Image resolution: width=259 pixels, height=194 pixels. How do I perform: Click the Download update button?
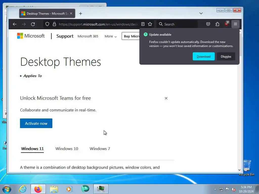pos(204,56)
